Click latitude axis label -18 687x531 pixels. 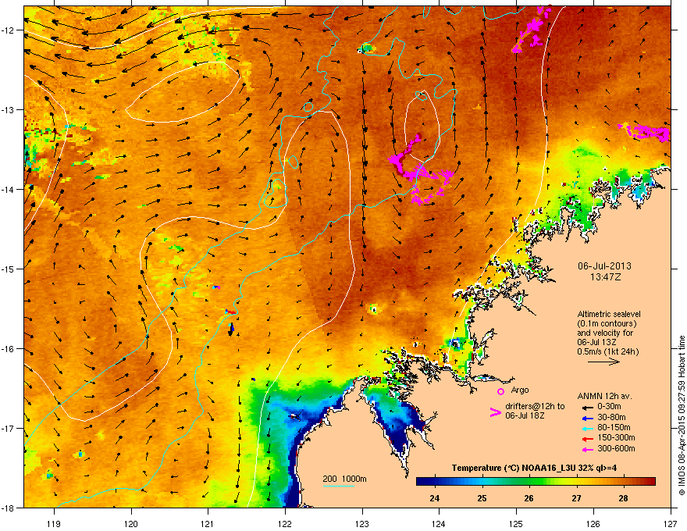click(x=9, y=508)
